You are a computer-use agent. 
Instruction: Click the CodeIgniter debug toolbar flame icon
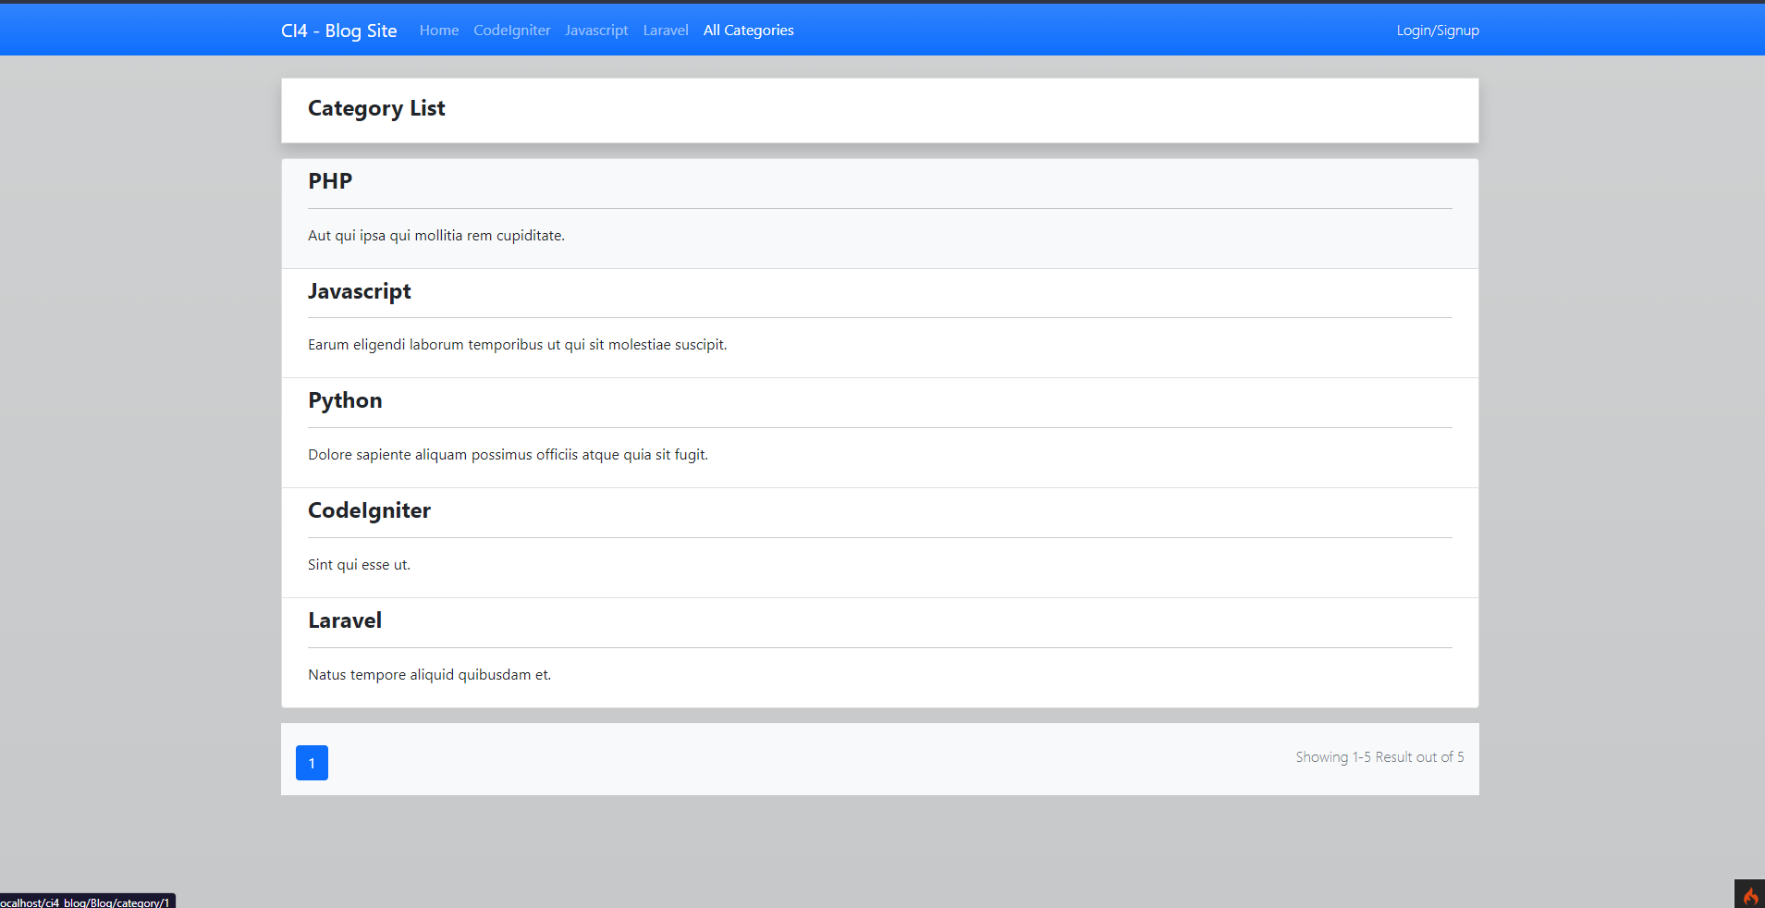1749,894
